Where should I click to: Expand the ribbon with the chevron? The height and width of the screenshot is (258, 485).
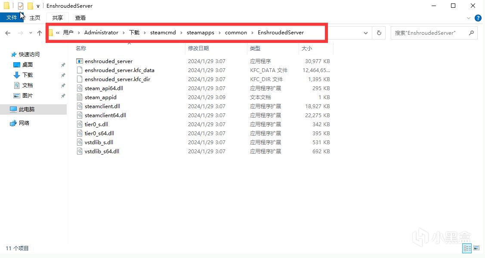tap(469, 18)
